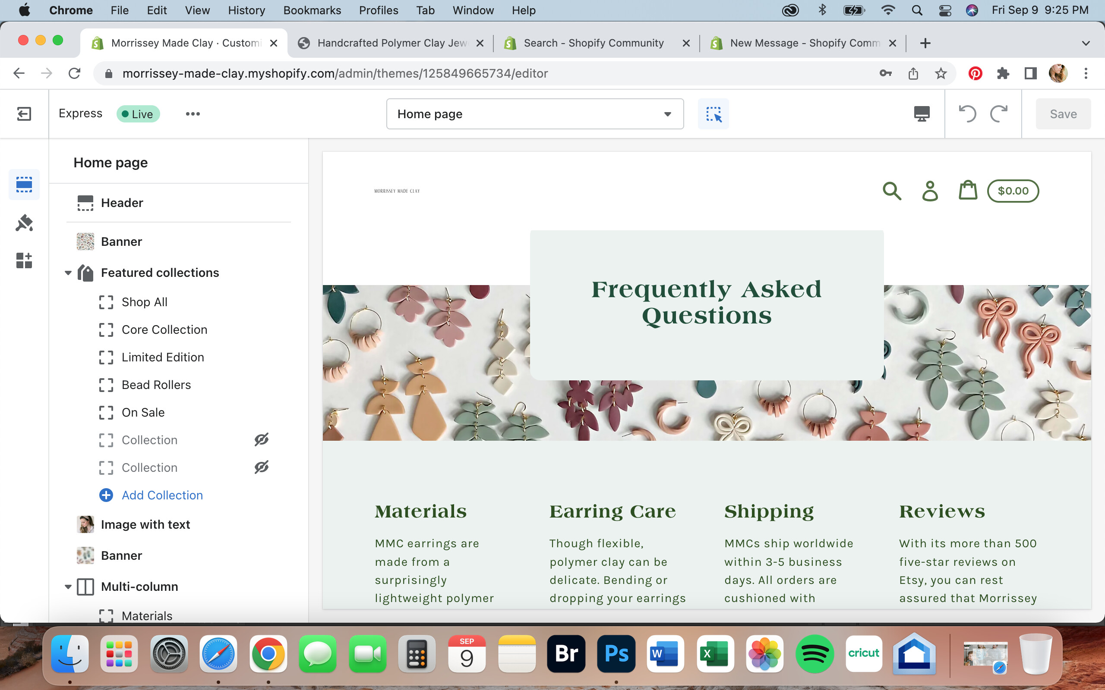Open the Bookmarks menu in menu bar
The image size is (1105, 690).
pos(312,10)
